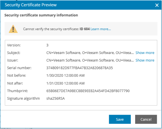Show more of the Issuer field
Screen dimensions: 162x129
145,60
